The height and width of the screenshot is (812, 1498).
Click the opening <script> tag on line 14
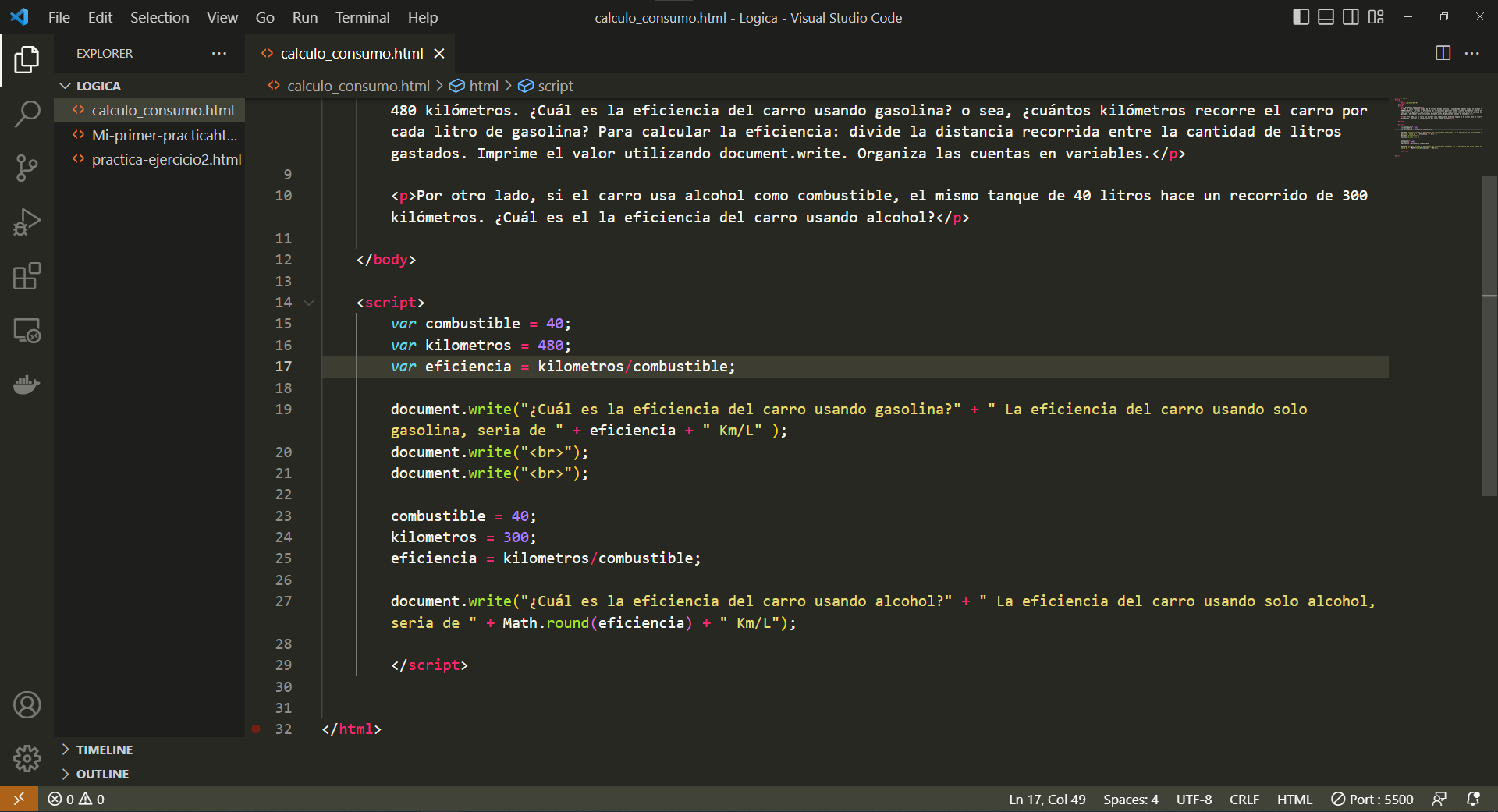coord(390,303)
